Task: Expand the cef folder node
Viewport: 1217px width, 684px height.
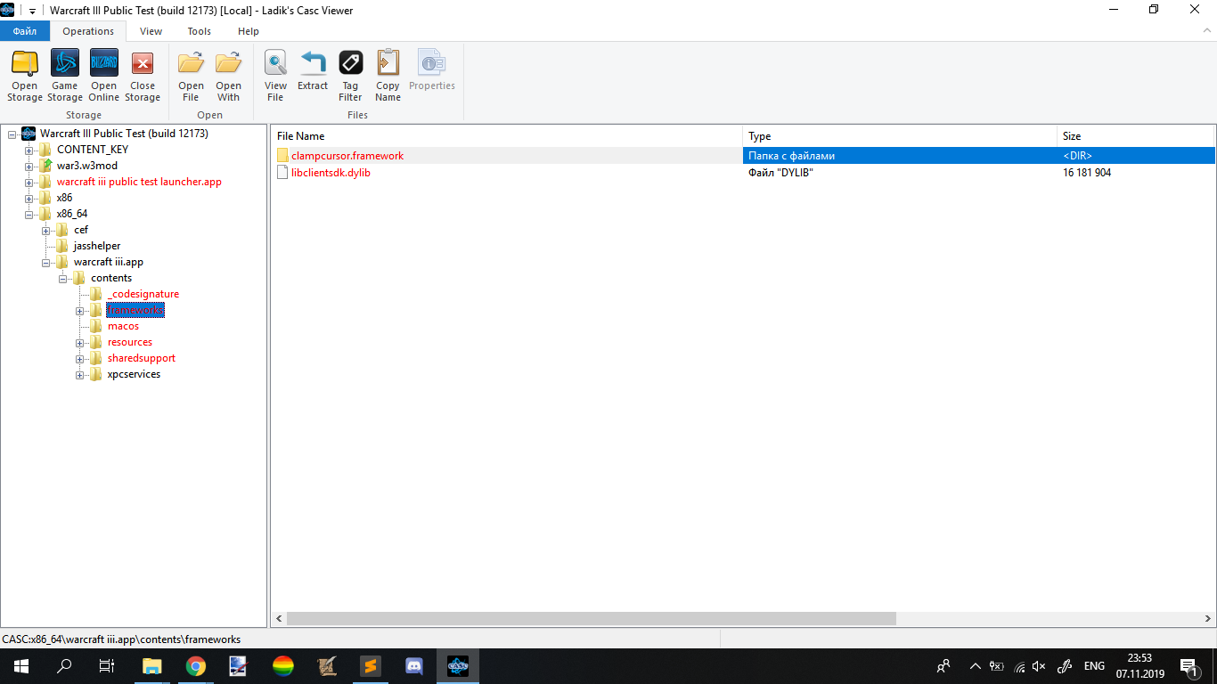Action: 45,231
